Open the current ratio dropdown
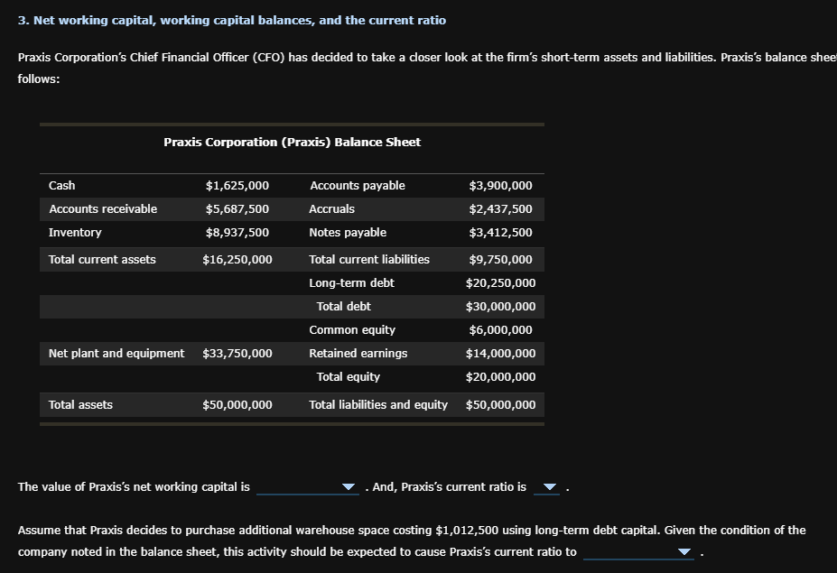The width and height of the screenshot is (837, 573). (x=547, y=486)
